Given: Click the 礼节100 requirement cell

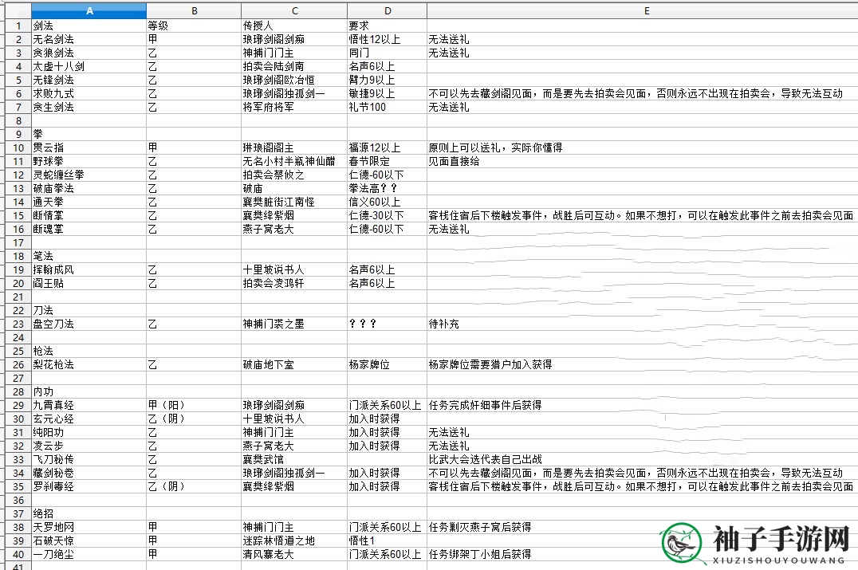Looking at the screenshot, I should click(x=388, y=107).
